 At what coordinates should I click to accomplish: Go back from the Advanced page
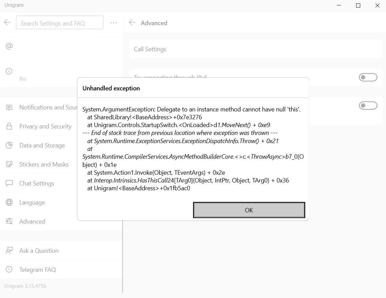132,22
